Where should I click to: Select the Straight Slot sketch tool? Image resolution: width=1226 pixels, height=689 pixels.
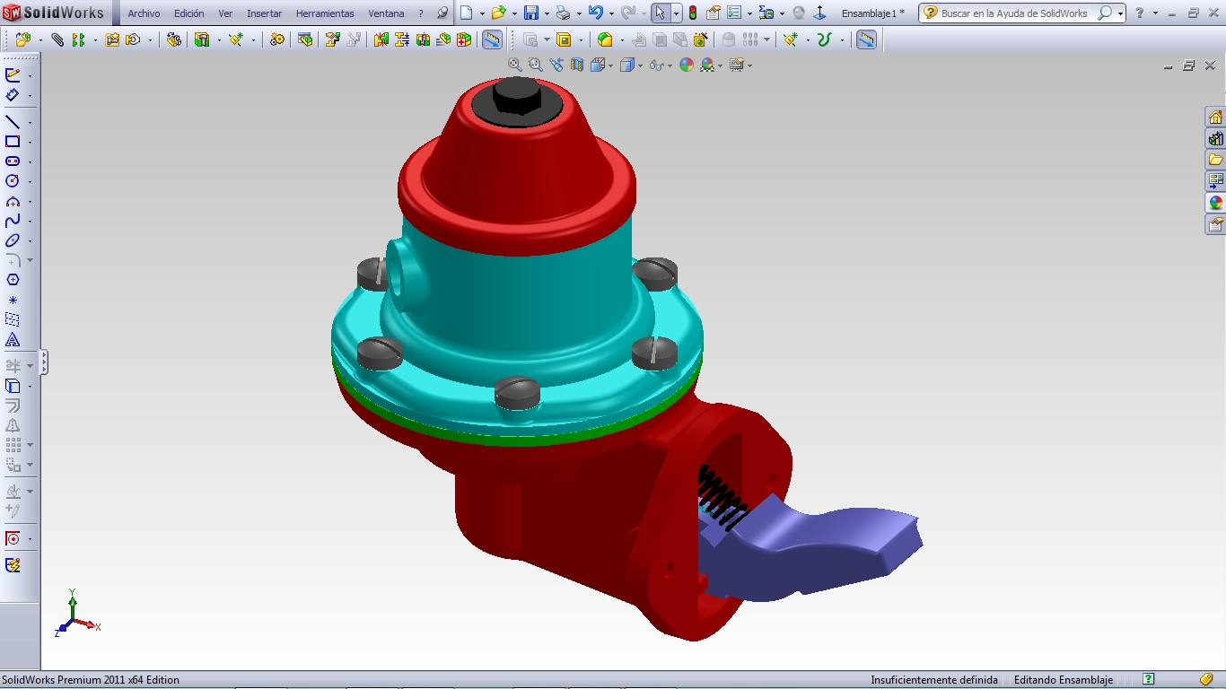pos(13,161)
